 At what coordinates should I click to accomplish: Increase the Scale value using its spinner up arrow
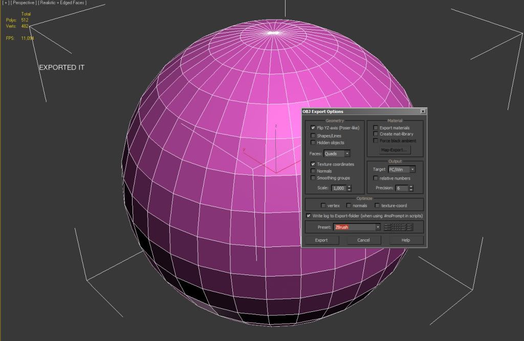pos(350,186)
